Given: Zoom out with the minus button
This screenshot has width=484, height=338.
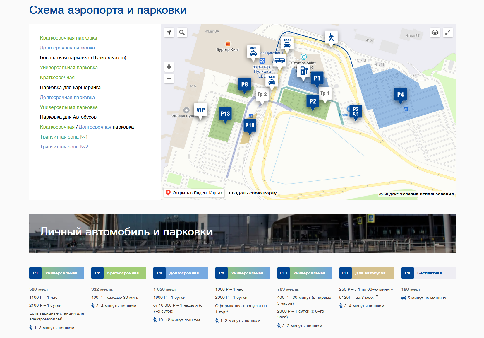Looking at the screenshot, I should point(169,78).
